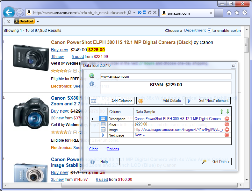Delete the Price column with red minus
The image size is (252, 191).
[x=227, y=124]
